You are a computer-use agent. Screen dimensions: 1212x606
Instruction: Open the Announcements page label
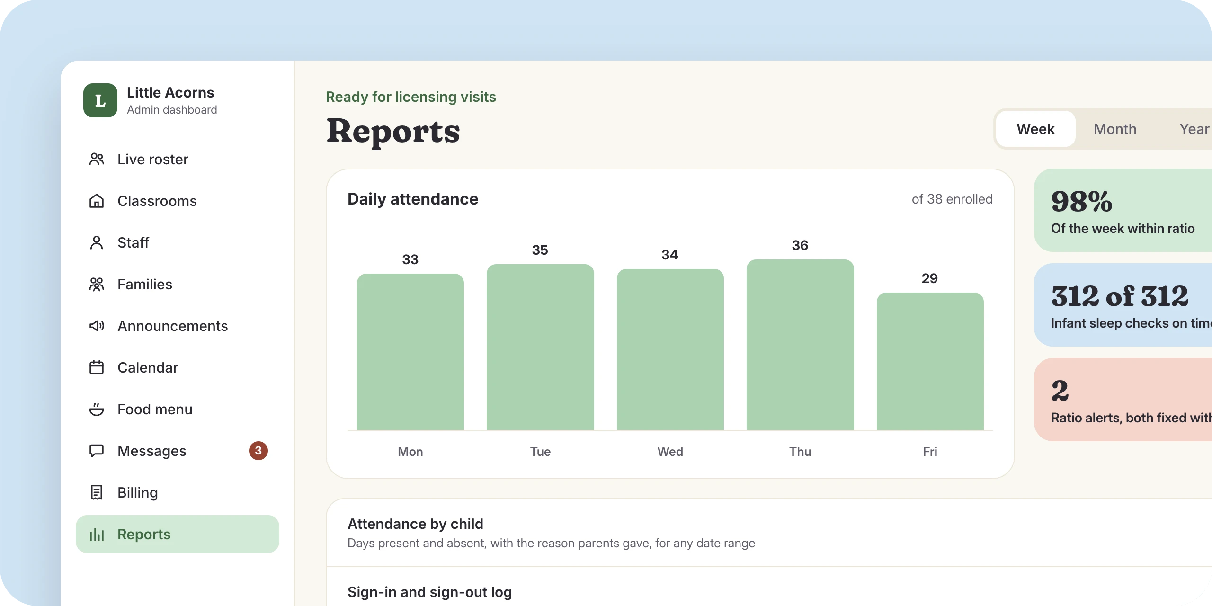[x=173, y=326]
